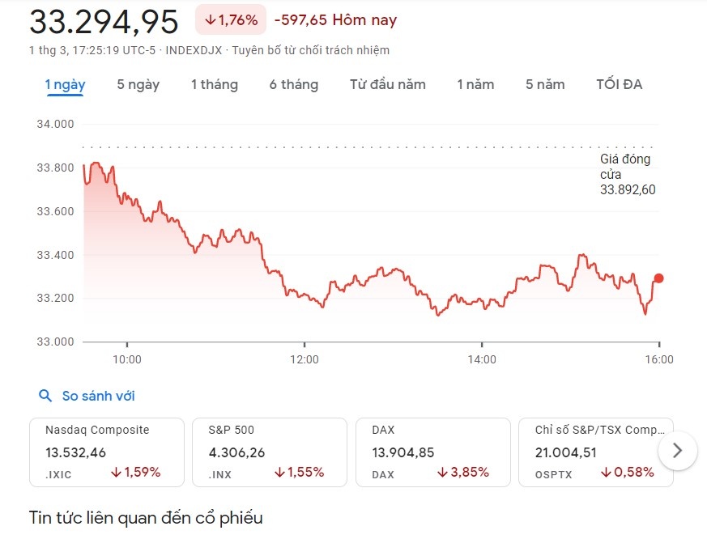Click the next arrow on the comparison carousel
The image size is (707, 539).
678,450
